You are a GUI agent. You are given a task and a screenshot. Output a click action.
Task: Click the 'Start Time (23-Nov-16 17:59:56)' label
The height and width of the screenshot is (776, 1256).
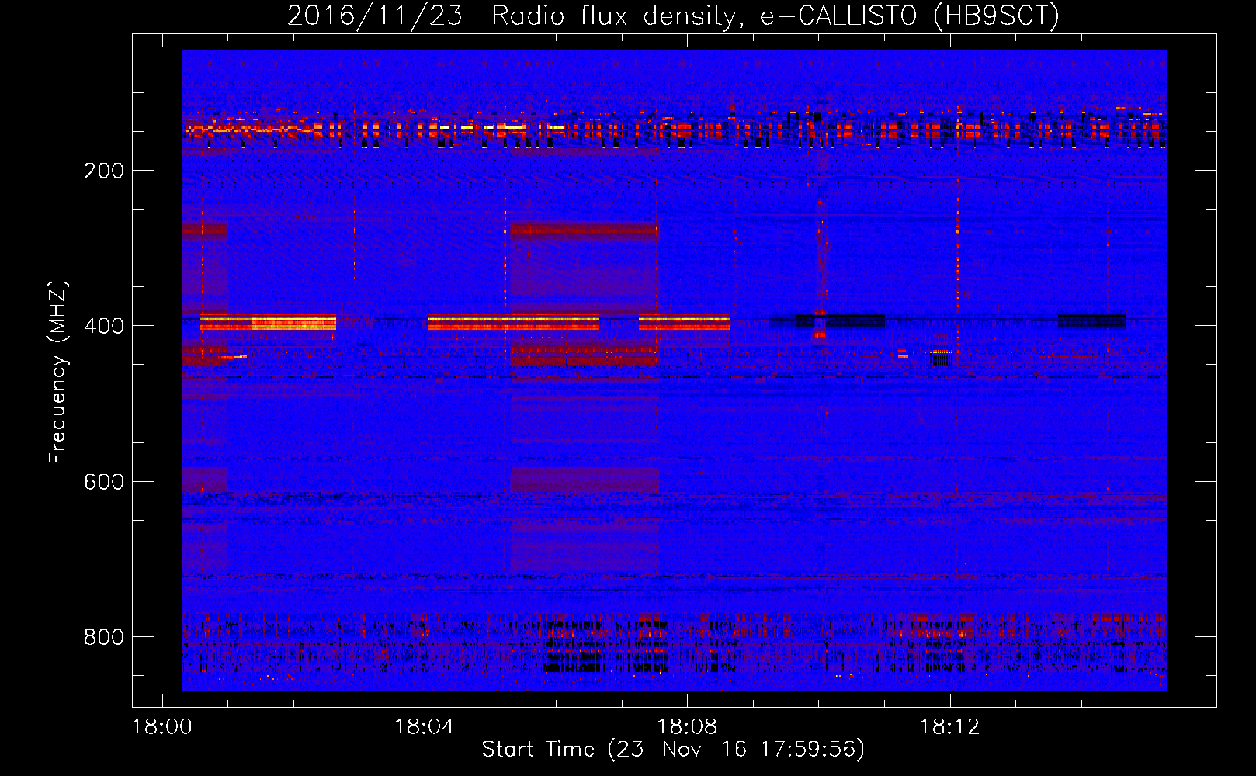pos(673,750)
